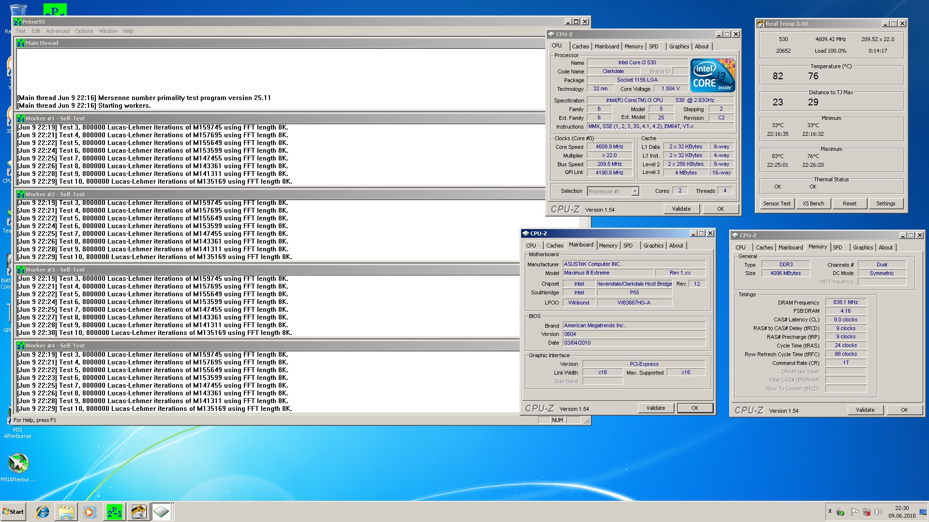
Task: Open Windows Explorer folder icon in taskbar
Action: (66, 512)
